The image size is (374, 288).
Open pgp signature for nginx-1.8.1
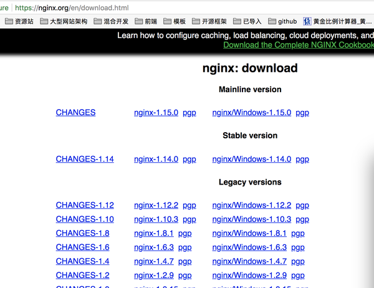[x=185, y=234]
